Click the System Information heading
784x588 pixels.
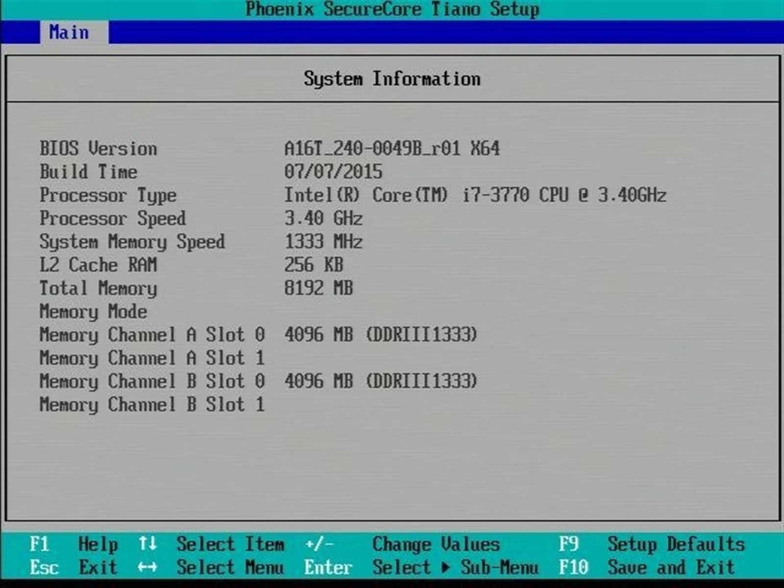[x=392, y=79]
